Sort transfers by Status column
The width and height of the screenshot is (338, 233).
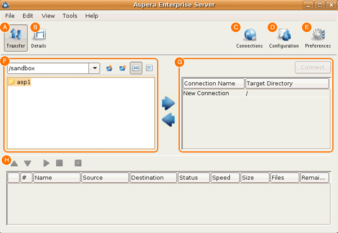tap(194, 178)
